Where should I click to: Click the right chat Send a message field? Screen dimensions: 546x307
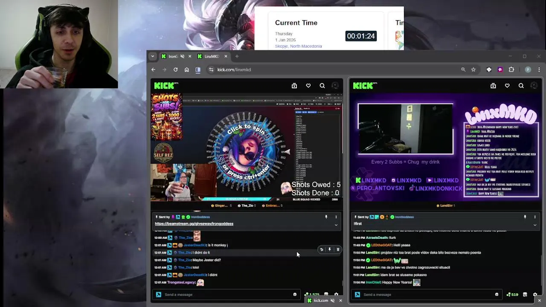point(427,295)
